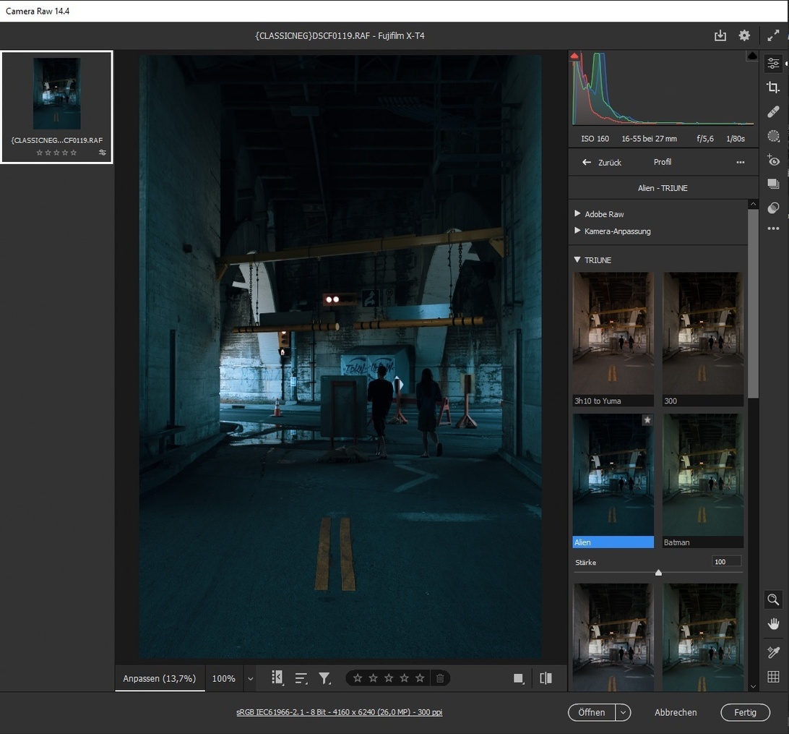Toggle the grid overlay icon
Image resolution: width=789 pixels, height=734 pixels.
pos(773,677)
